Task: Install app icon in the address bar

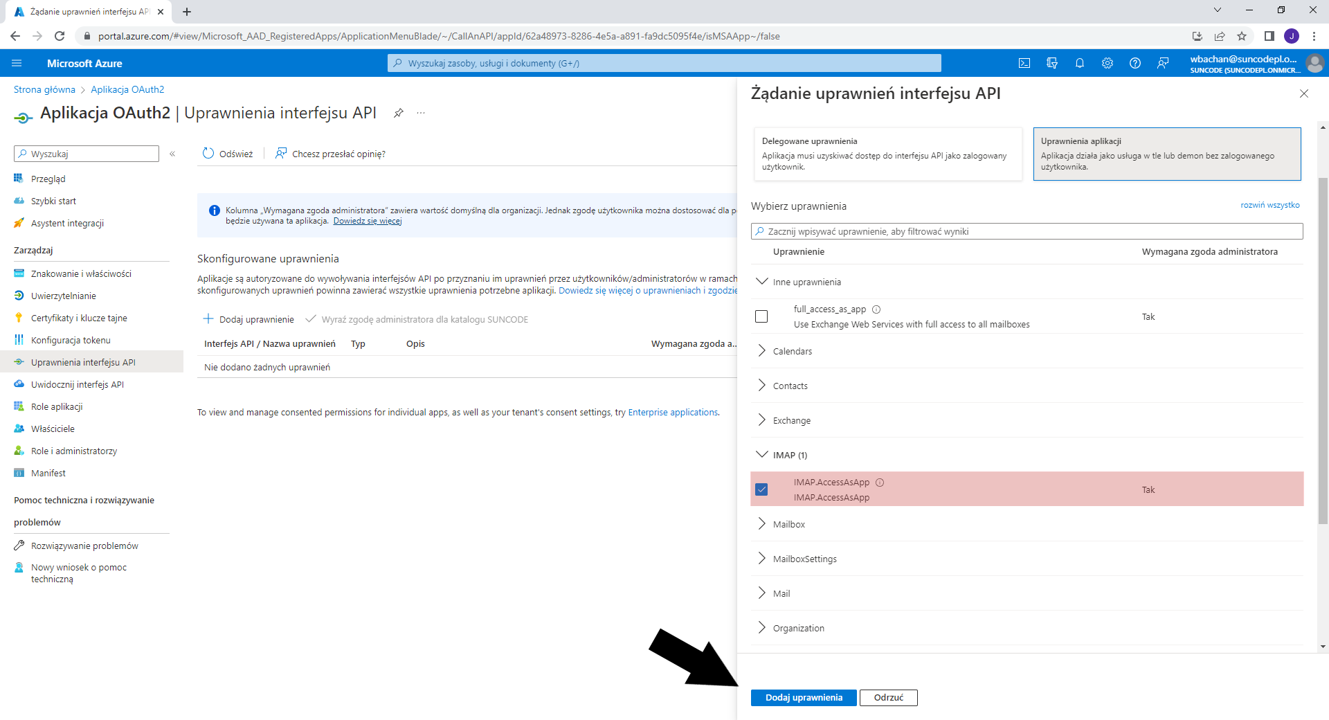Action: pos(1197,36)
